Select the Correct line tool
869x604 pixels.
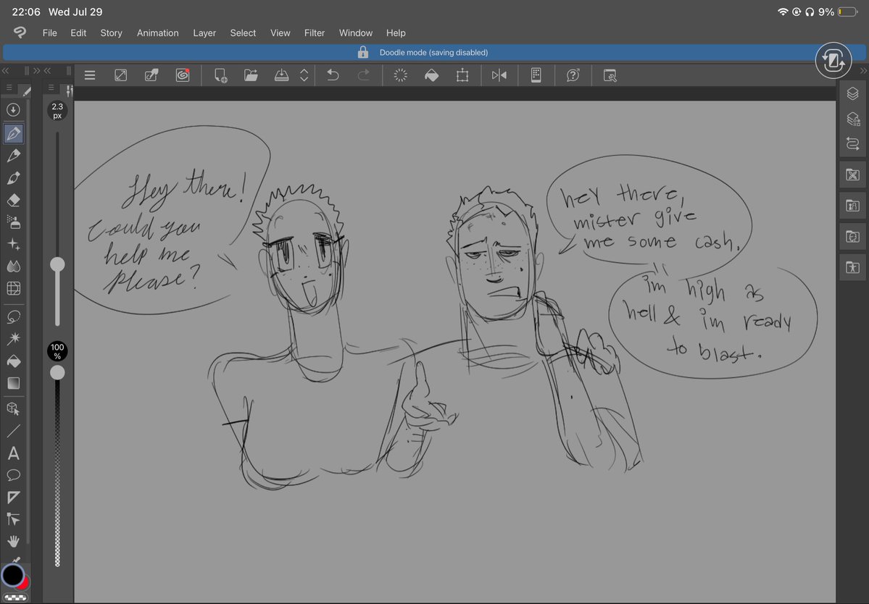[13, 519]
